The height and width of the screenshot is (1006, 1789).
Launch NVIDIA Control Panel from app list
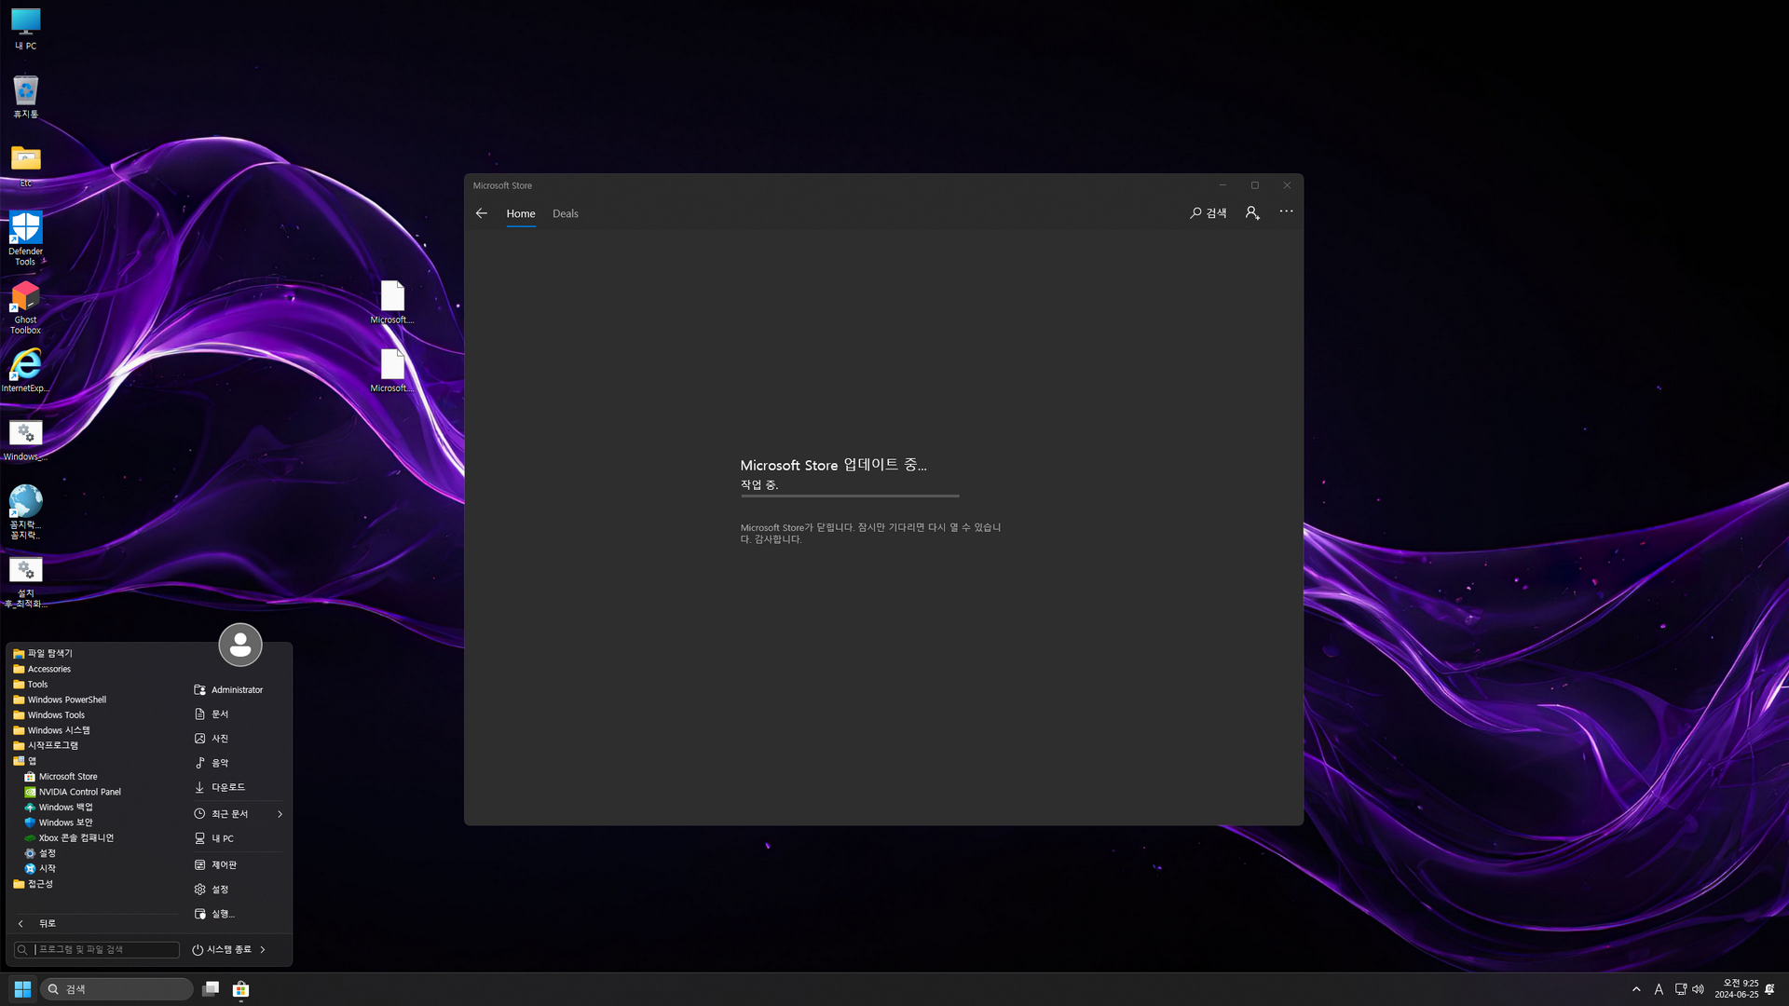click(79, 792)
